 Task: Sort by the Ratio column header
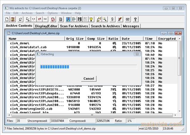click(x=114, y=39)
